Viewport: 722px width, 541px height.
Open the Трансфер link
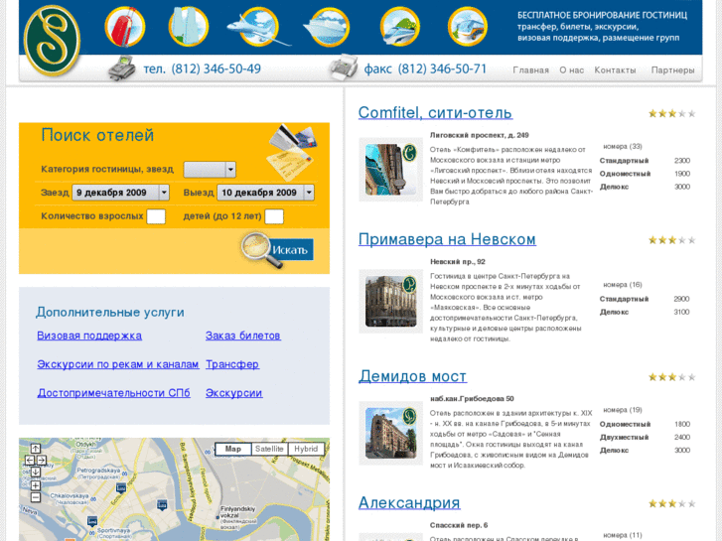(232, 364)
